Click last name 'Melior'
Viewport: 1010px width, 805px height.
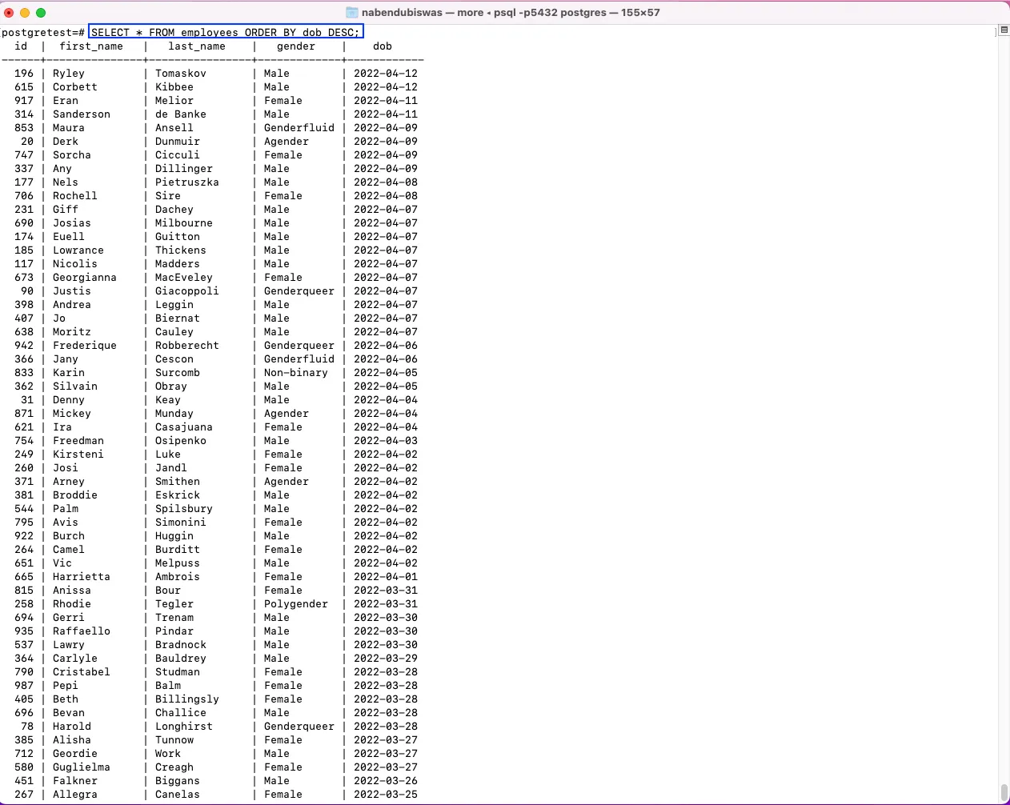click(174, 101)
